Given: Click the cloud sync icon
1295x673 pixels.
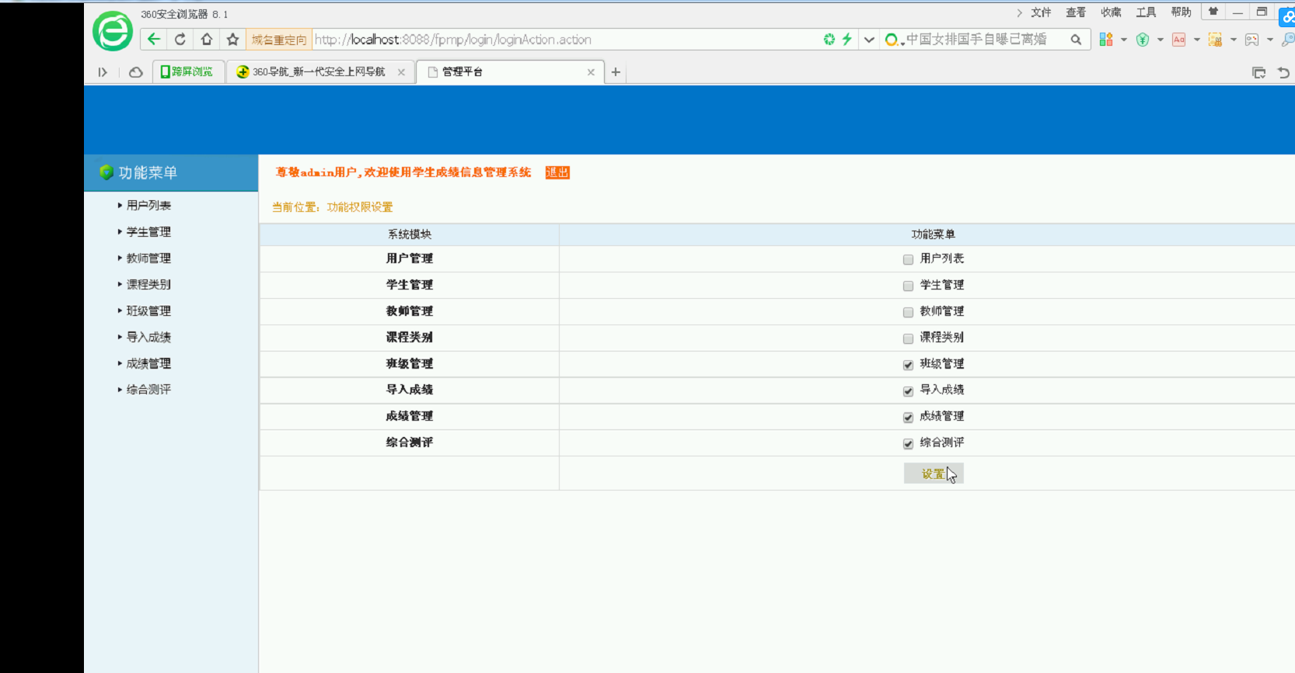Looking at the screenshot, I should (x=135, y=72).
